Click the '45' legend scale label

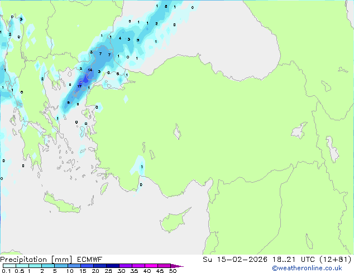click(x=160, y=271)
